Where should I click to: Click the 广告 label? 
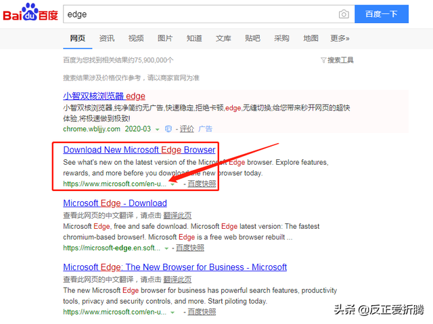[x=205, y=129]
